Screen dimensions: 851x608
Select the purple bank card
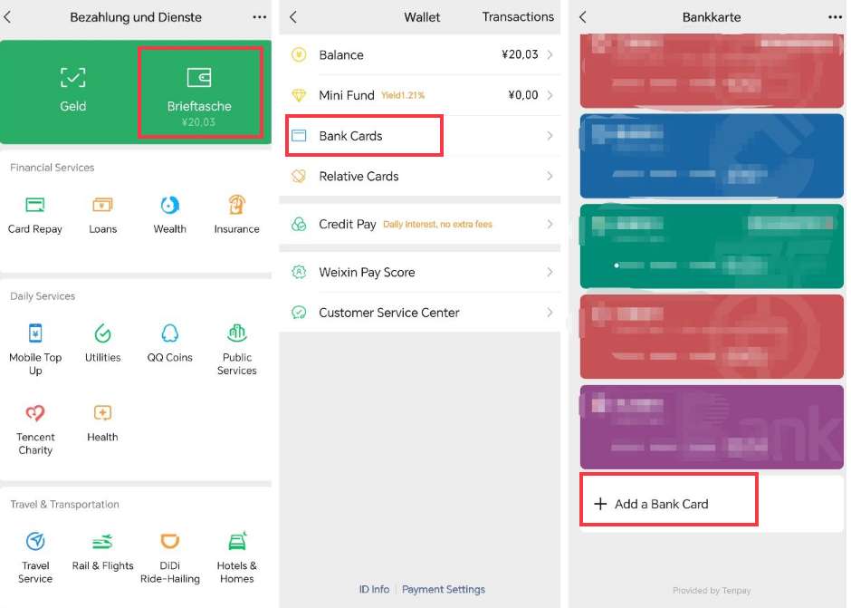[712, 427]
